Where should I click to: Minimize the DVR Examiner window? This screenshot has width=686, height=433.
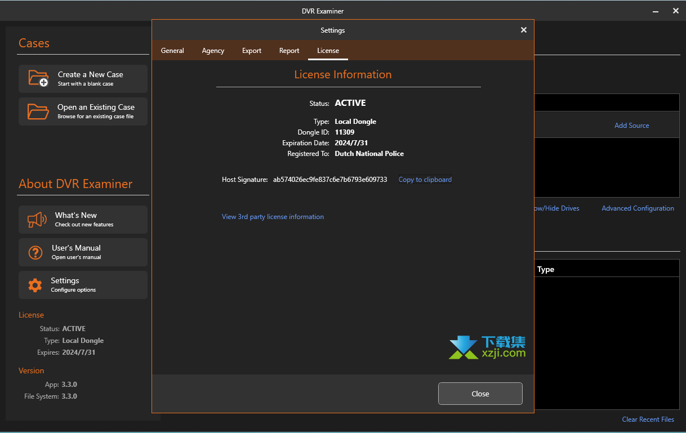point(656,11)
